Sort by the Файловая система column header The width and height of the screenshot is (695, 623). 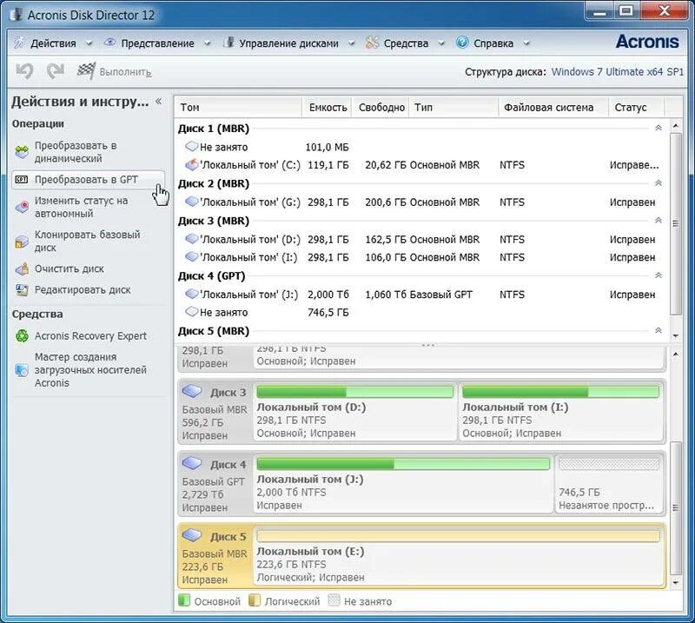point(553,107)
